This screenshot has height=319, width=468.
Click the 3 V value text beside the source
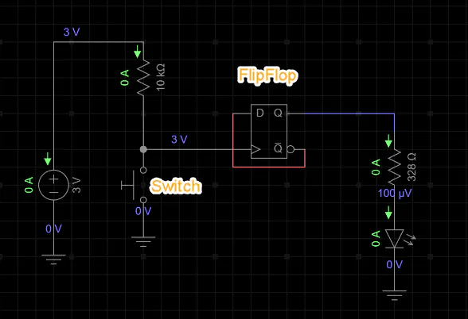[76, 185]
